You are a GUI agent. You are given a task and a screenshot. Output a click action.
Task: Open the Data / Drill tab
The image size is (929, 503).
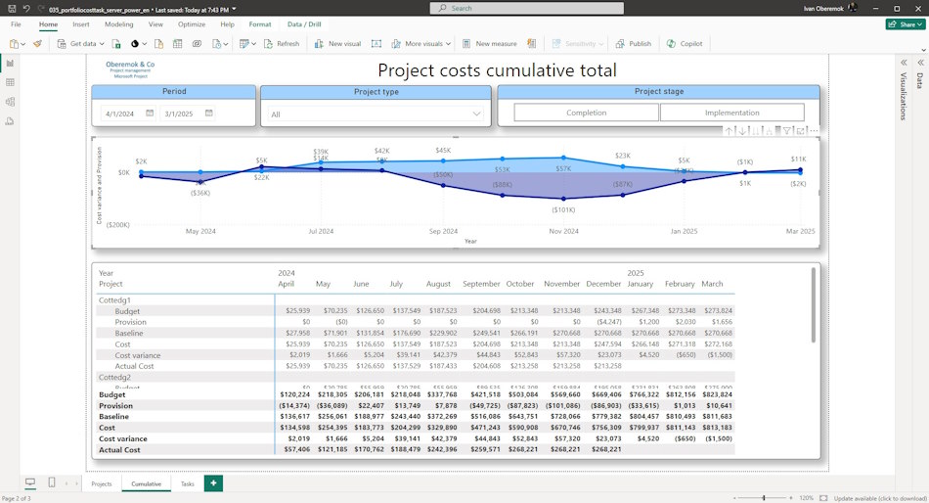[x=304, y=24]
